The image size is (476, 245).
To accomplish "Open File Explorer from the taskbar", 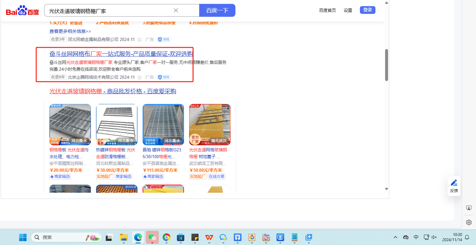I will tap(124, 237).
